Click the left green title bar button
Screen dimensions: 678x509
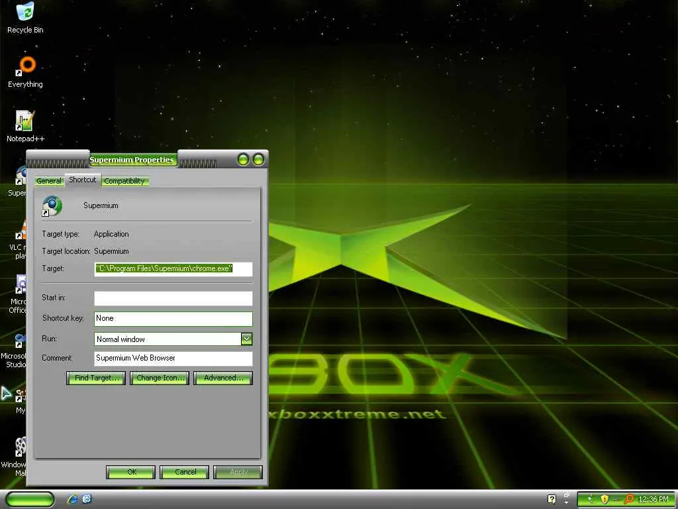(244, 160)
